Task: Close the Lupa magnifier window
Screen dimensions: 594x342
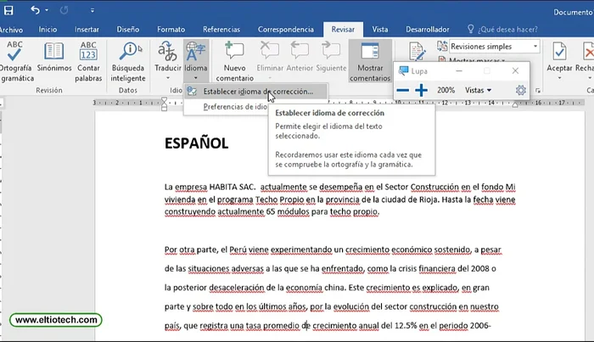Action: pyautogui.click(x=515, y=70)
